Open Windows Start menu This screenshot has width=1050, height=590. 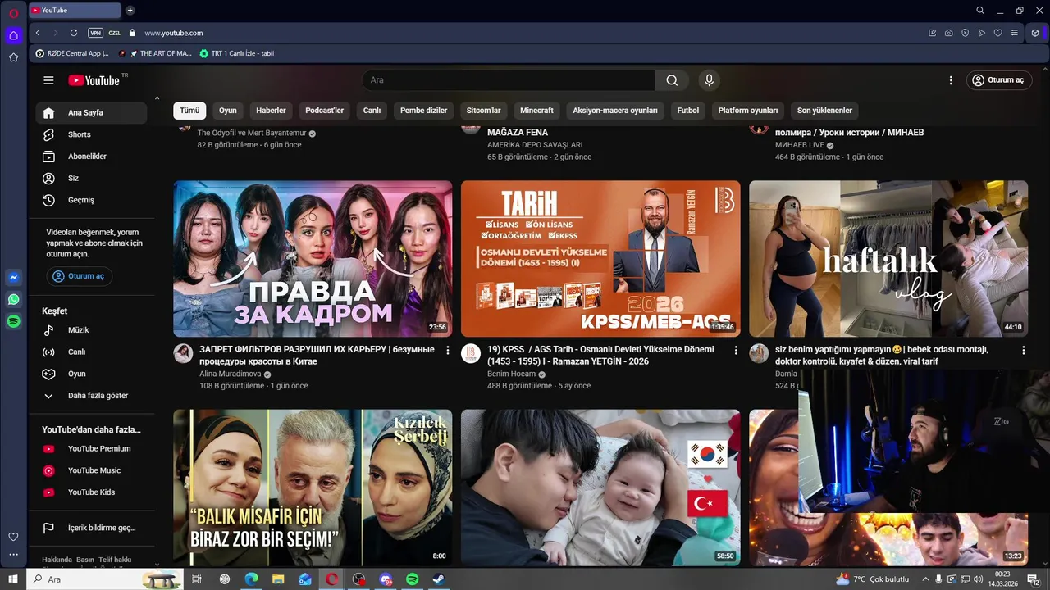13,579
